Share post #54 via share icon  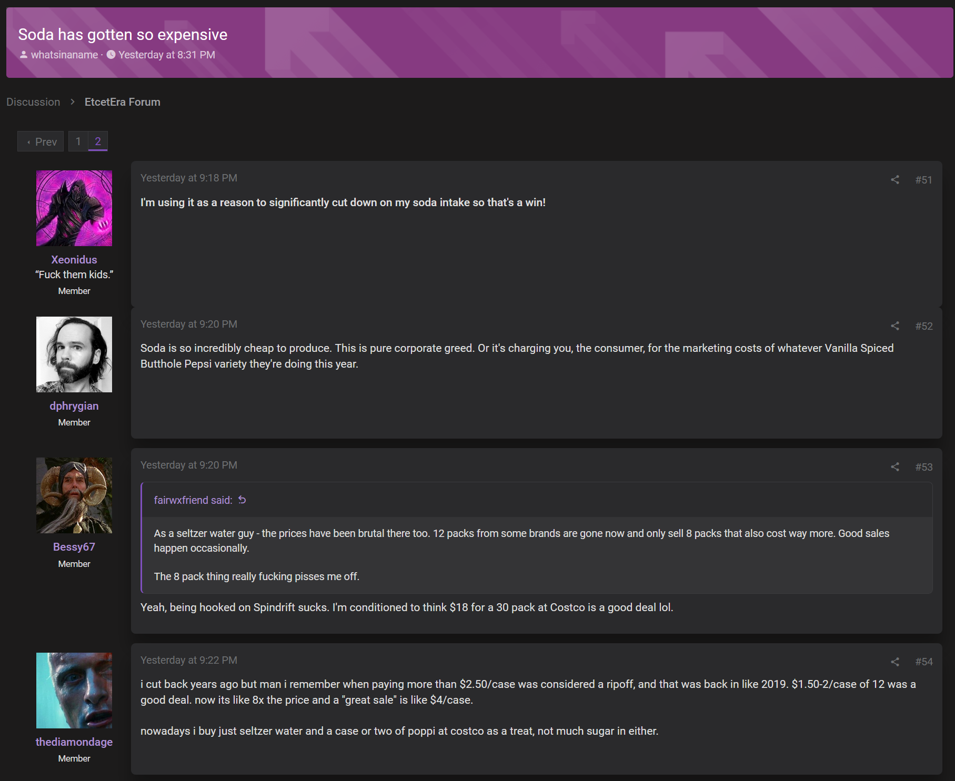pos(894,662)
